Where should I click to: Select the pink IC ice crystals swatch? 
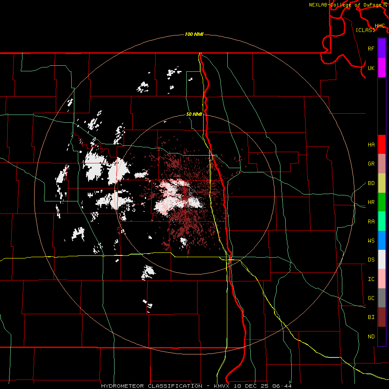[x=382, y=279]
